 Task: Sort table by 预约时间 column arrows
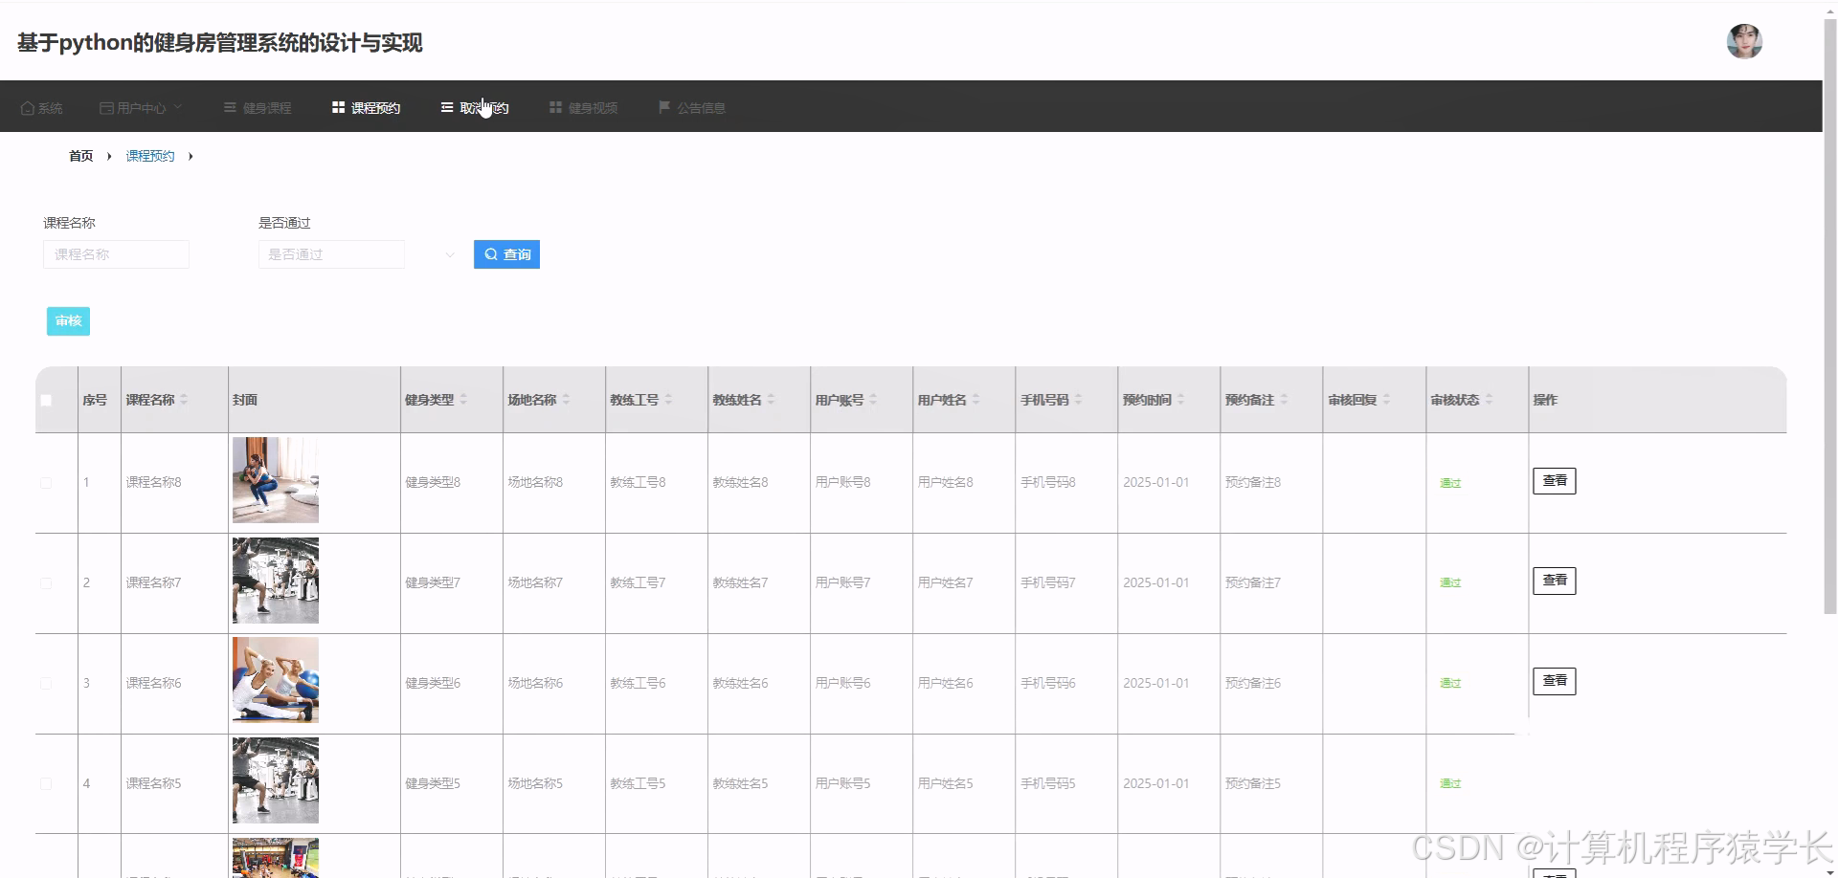coord(1180,400)
